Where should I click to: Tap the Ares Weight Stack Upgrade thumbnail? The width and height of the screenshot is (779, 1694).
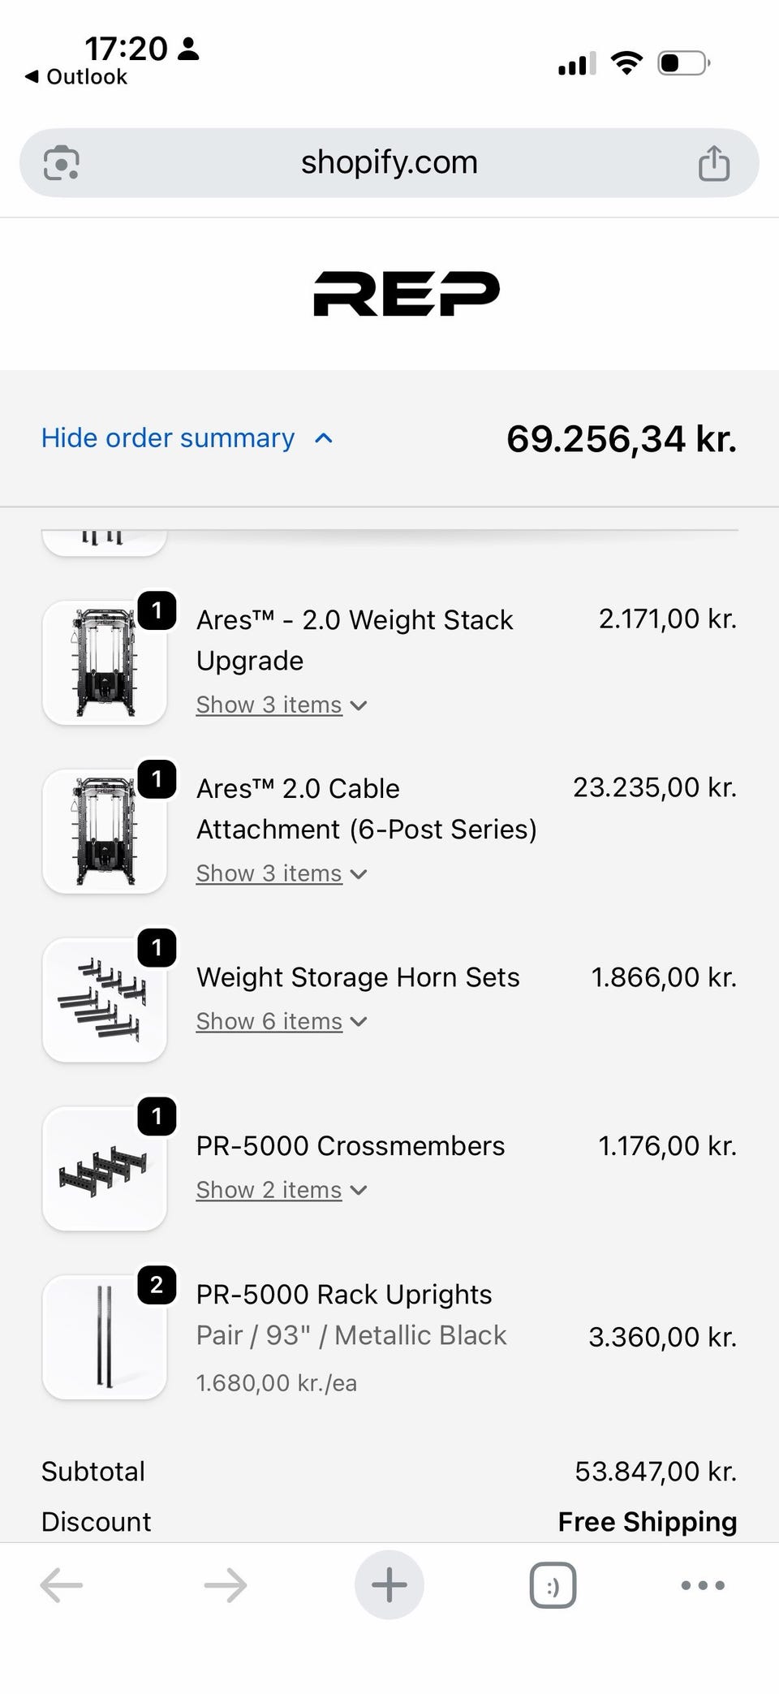click(x=105, y=662)
